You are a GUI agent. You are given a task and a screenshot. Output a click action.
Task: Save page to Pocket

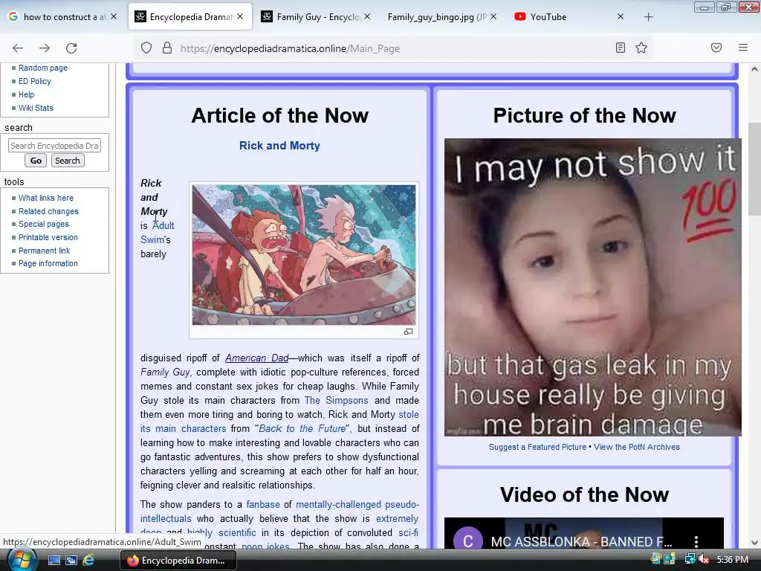point(716,48)
